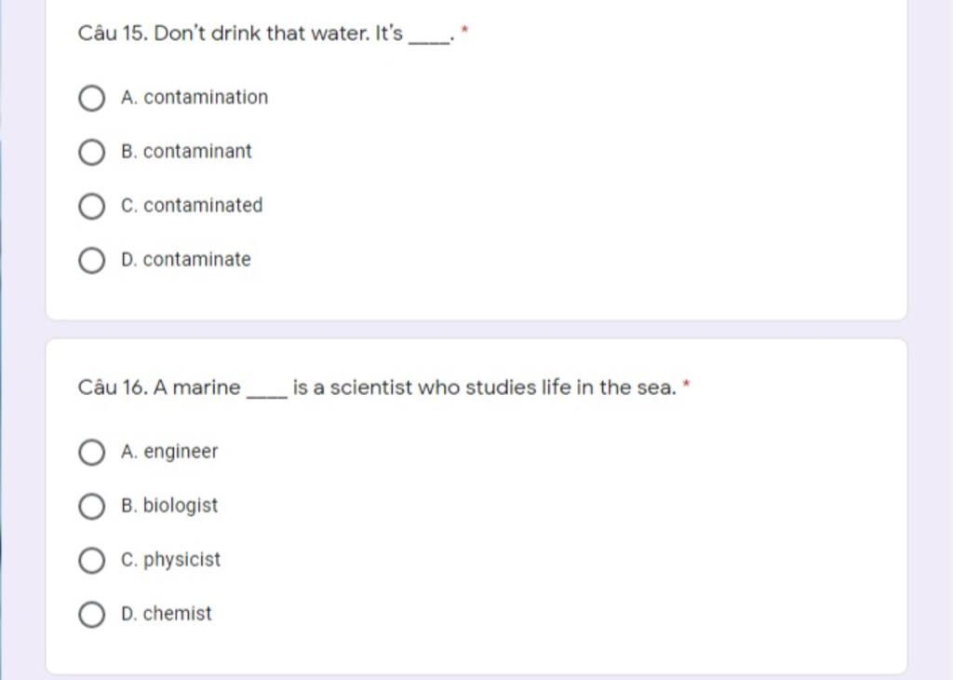Click the 'A. engineer' answer label

tap(169, 452)
